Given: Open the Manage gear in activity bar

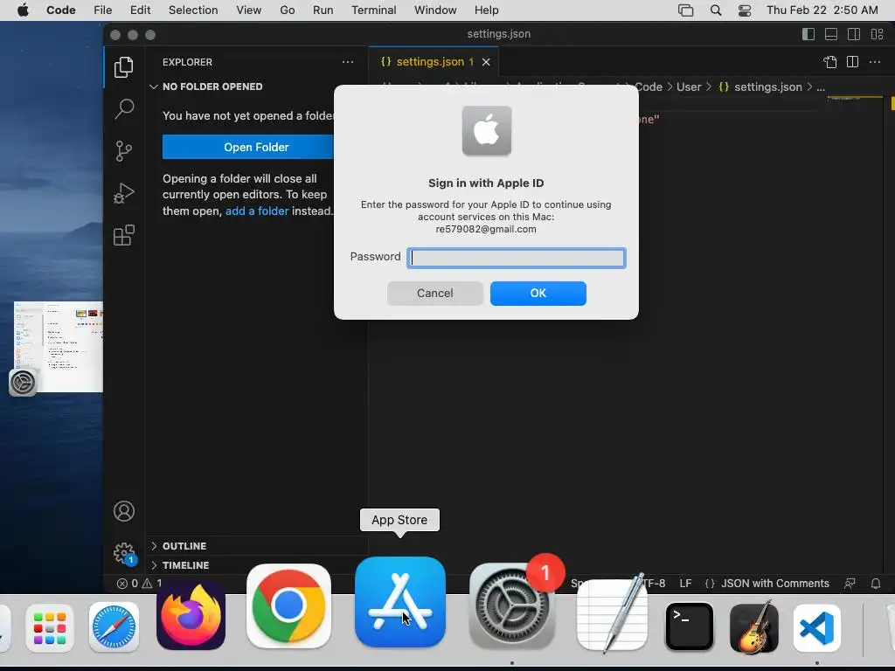Looking at the screenshot, I should click(x=124, y=553).
